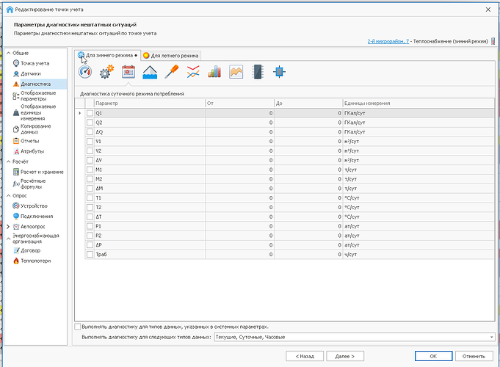This screenshot has width=500, height=367.
Task: Tick the checkbox for parameter Q1
Action: coord(90,113)
